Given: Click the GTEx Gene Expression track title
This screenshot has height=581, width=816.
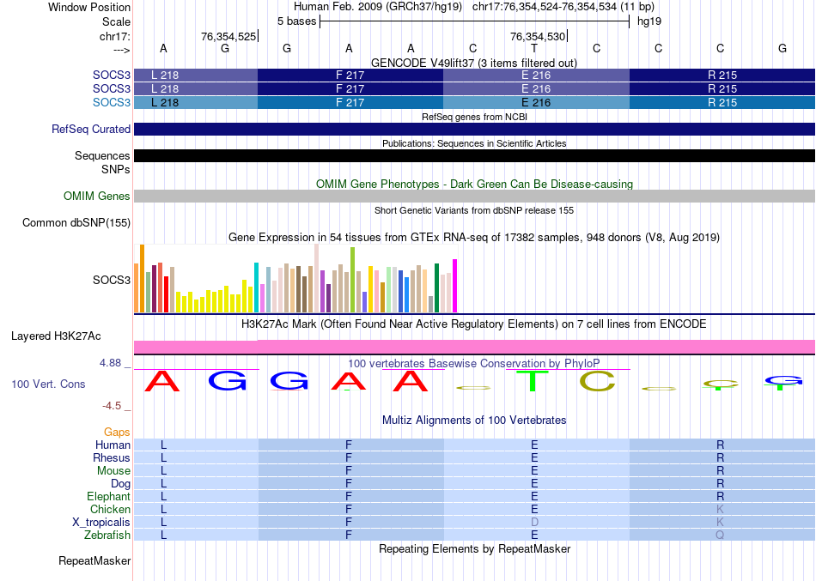Looking at the screenshot, I should (474, 237).
